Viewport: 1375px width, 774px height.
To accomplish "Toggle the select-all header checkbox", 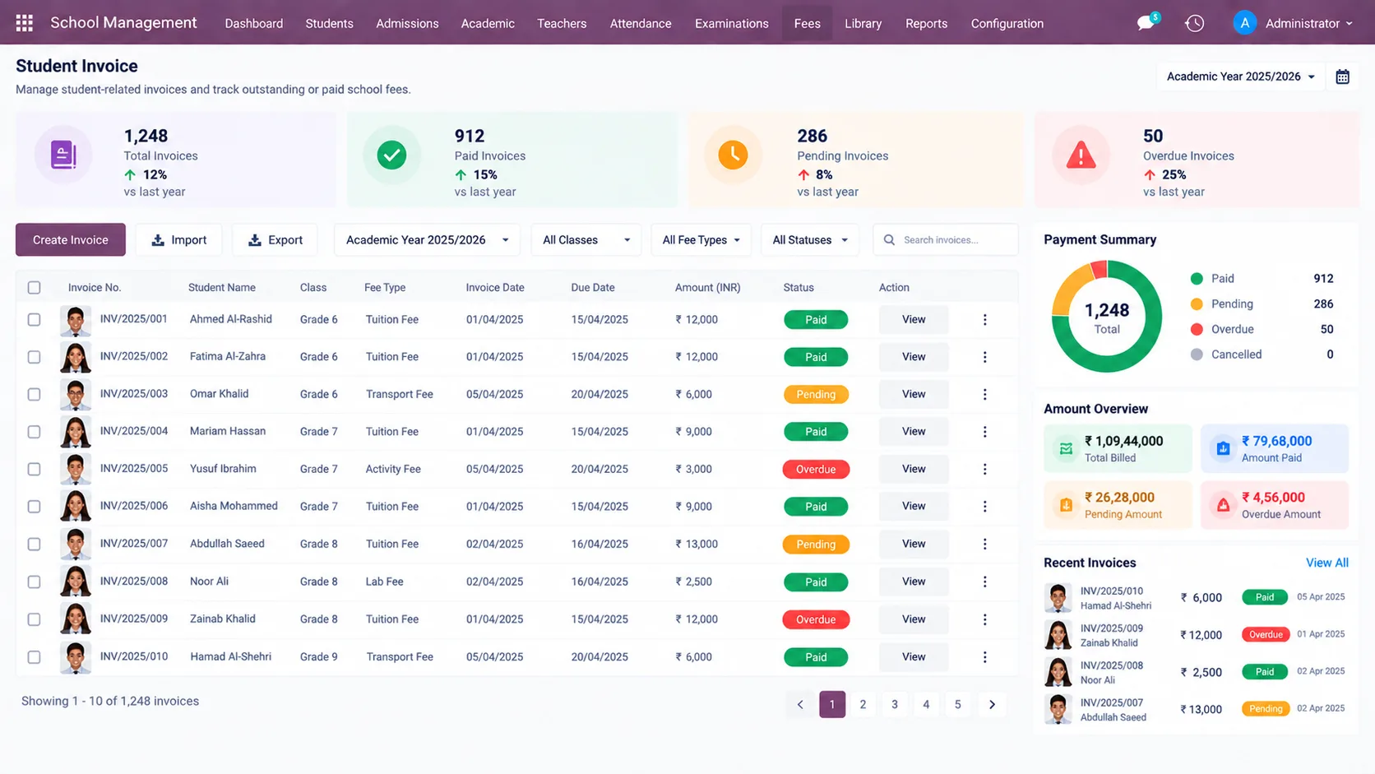I will [x=34, y=288].
